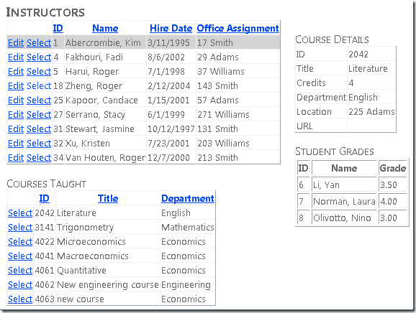416x313 pixels.
Task: Sort instructors by Hire Date header
Action: click(x=171, y=28)
